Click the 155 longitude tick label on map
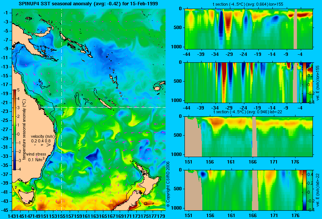 [61, 216]
